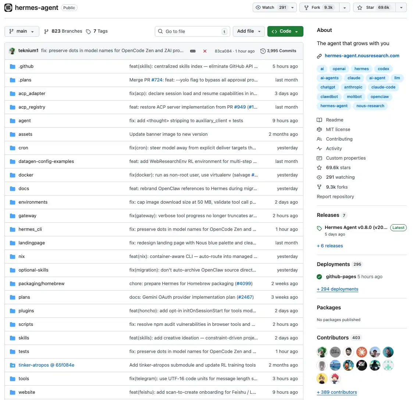The height and width of the screenshot is (400, 413).
Task: Click the red X failed-checks indicator
Action: coord(205,51)
